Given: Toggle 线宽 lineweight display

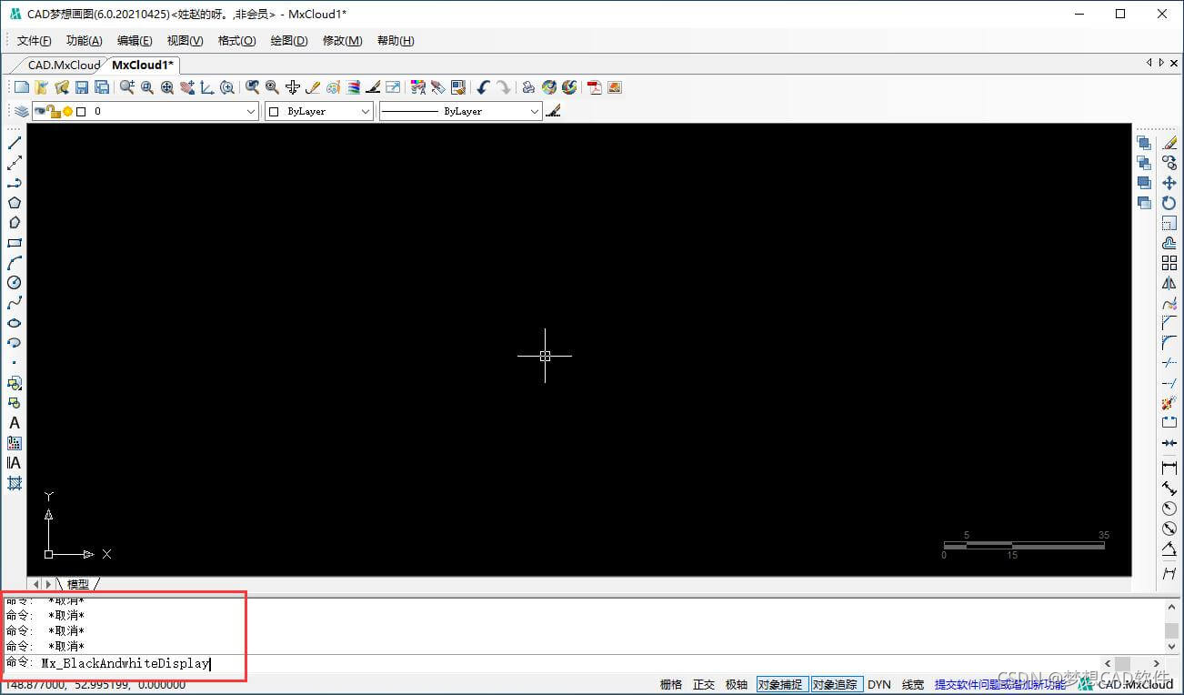Looking at the screenshot, I should 913,684.
